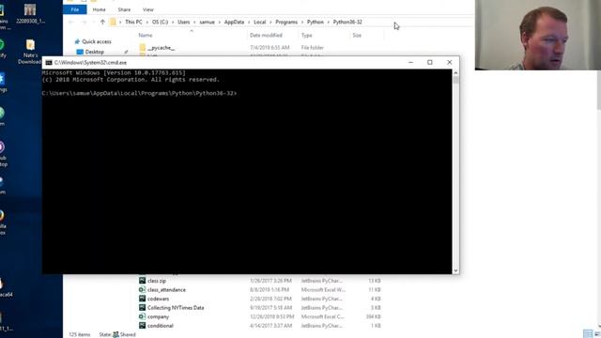Select the __pycache__ folder icon
The image size is (601, 338).
coord(143,48)
